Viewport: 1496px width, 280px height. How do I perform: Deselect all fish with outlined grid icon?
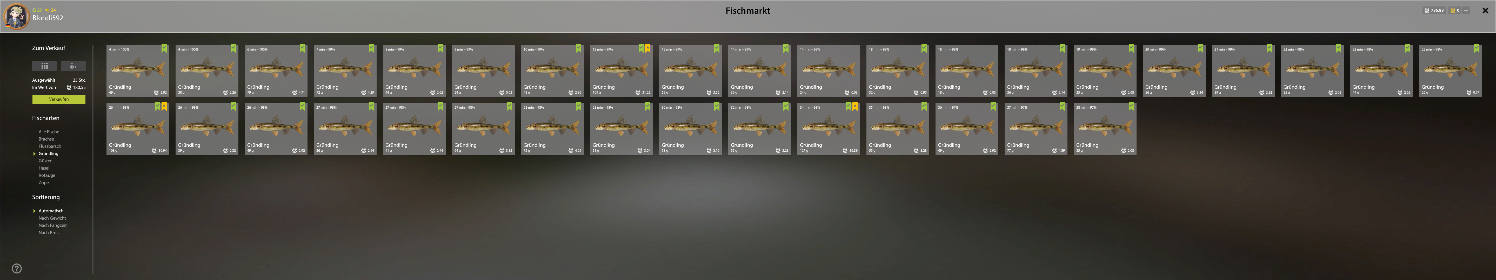73,66
